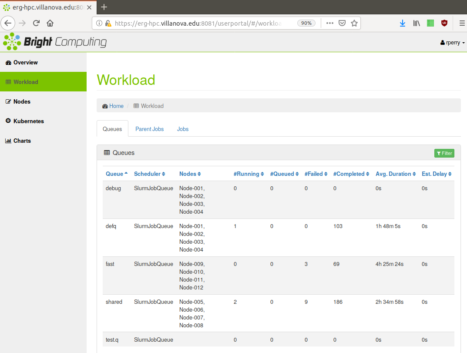Click the 103 completed value for defq

tap(338, 226)
